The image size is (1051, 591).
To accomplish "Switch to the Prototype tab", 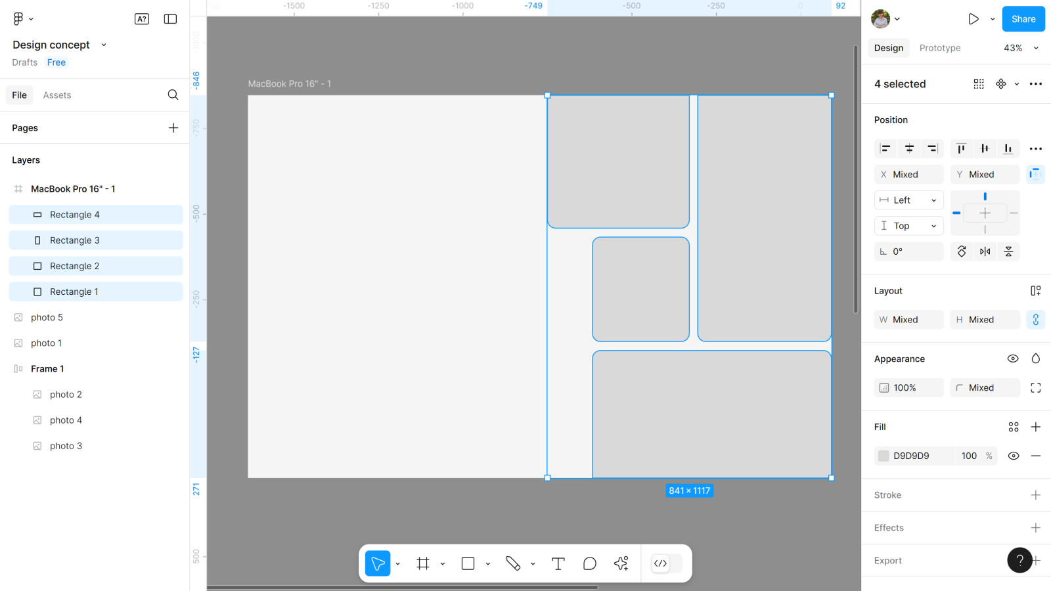I will click(x=939, y=48).
